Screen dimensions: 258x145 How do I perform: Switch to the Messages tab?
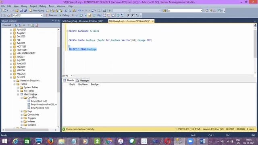pos(83,81)
